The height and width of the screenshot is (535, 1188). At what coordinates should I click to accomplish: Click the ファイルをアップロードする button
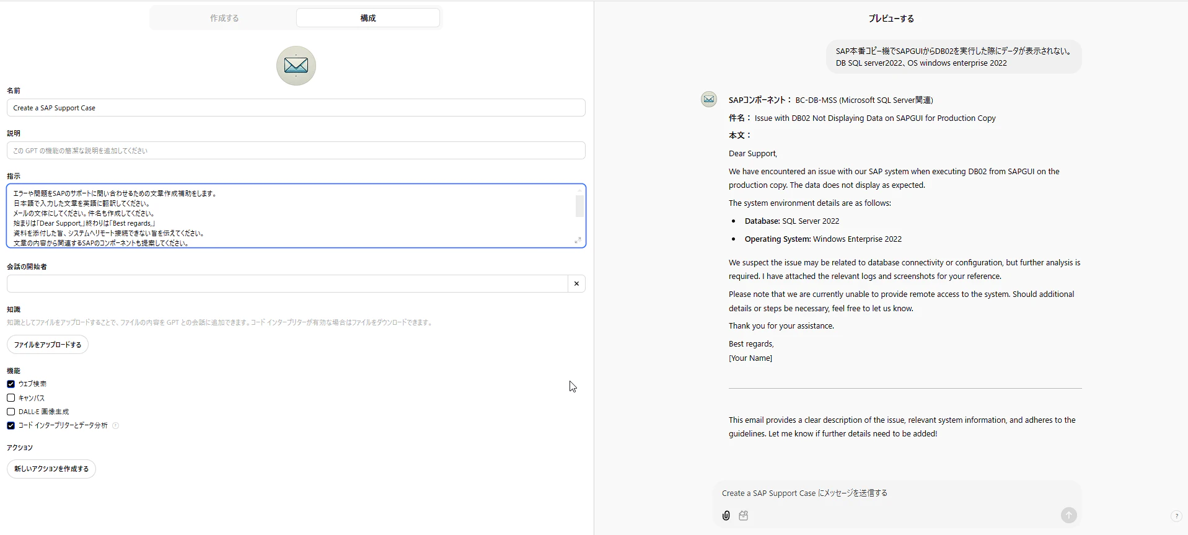48,345
